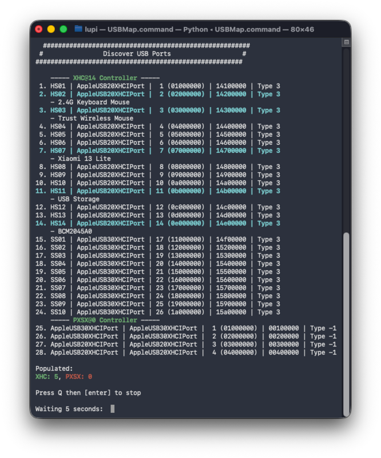This screenshot has height=458, width=381.
Task: Click the HS06 port row
Action: [160, 143]
